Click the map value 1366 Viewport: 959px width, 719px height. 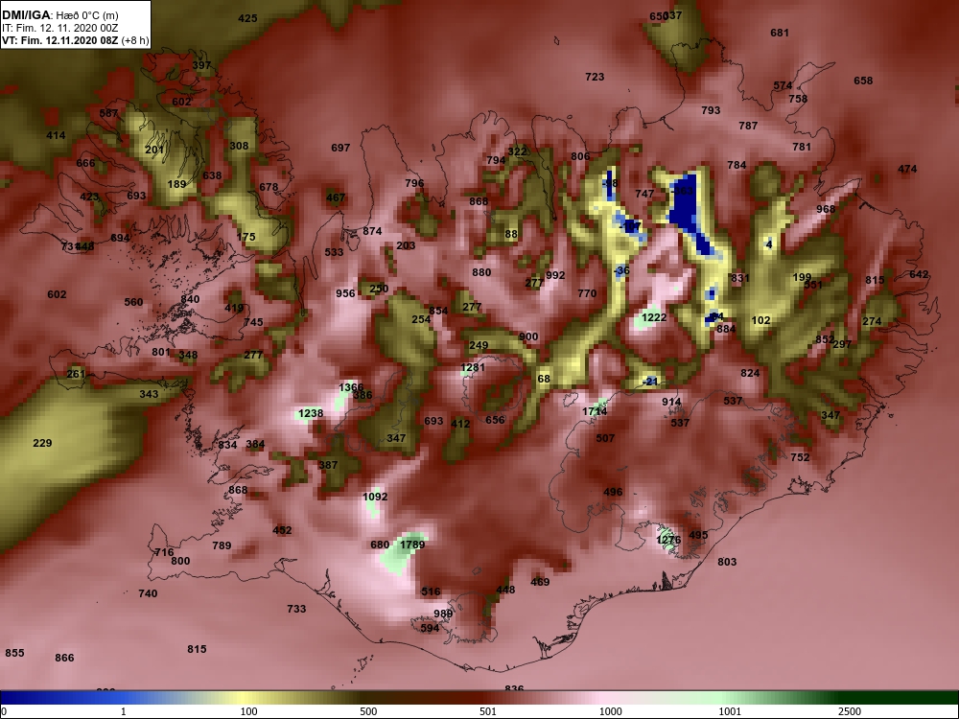point(351,387)
